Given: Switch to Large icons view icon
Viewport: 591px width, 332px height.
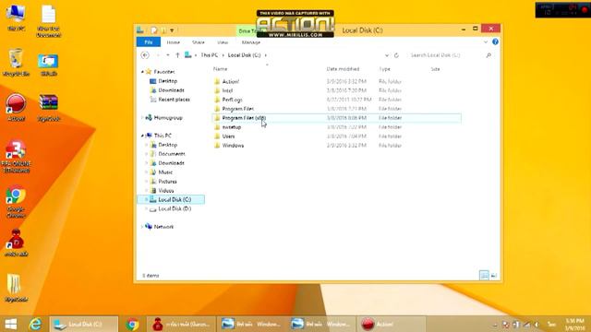Looking at the screenshot, I should click(x=494, y=275).
